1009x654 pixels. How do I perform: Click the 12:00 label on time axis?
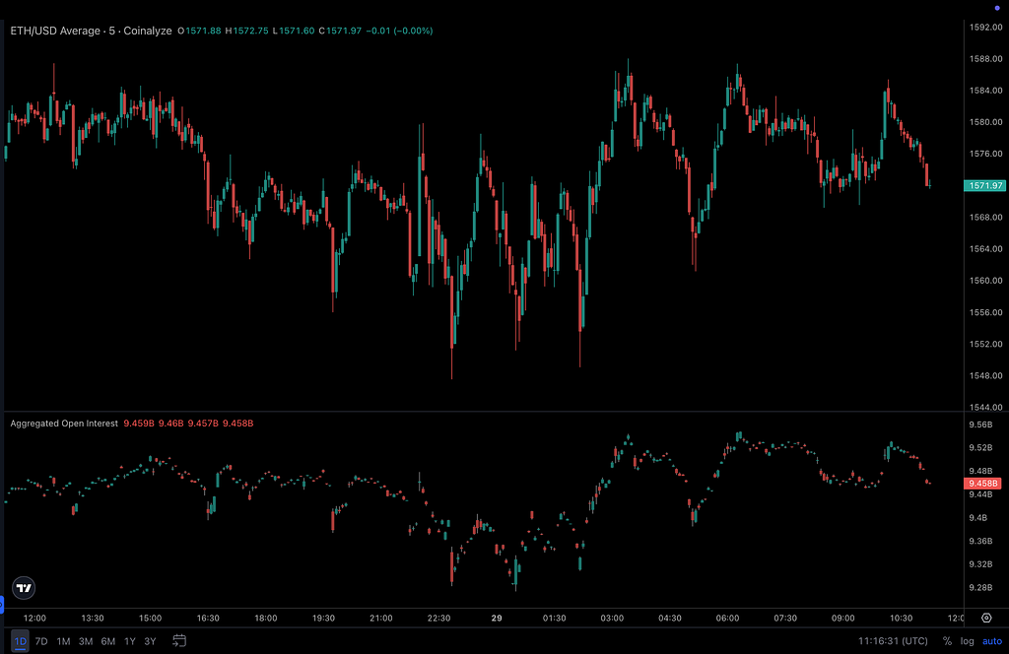pos(34,618)
